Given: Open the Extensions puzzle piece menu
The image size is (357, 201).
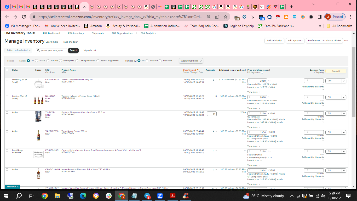Looking at the screenshot, I should (311, 17).
